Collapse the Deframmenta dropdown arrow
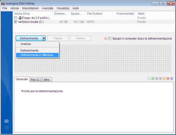This screenshot has width=176, height=135. tap(44, 38)
